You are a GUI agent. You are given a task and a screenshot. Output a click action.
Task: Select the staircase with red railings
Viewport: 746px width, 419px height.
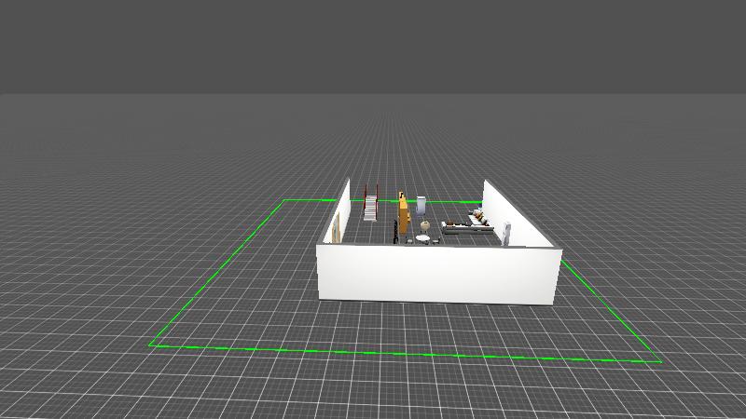pyautogui.click(x=369, y=205)
